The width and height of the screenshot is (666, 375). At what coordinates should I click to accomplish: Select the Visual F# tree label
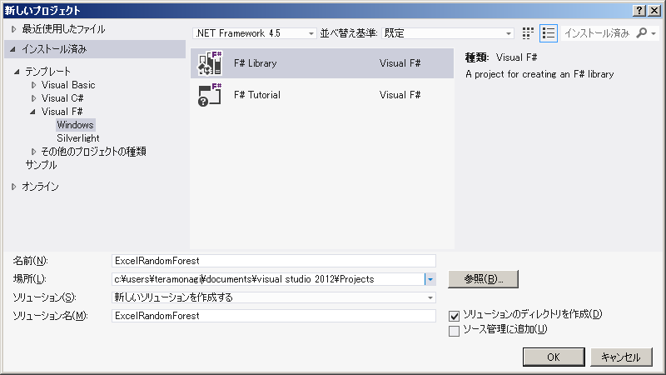62,112
